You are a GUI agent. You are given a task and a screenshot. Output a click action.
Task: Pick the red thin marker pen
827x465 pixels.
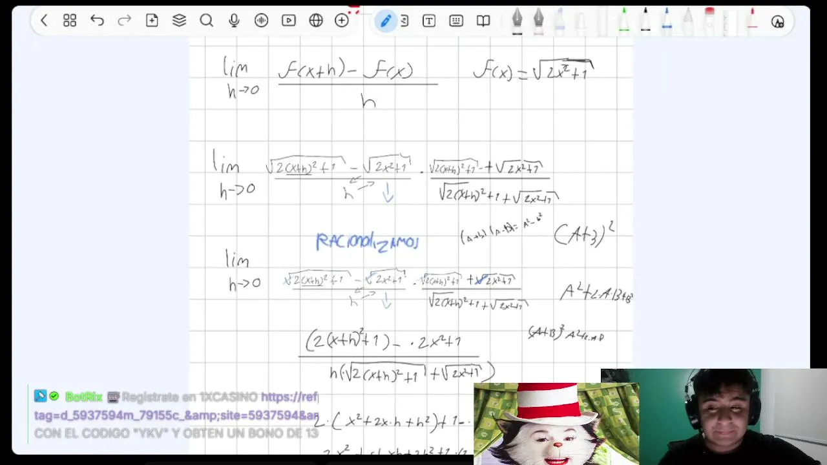[751, 21]
